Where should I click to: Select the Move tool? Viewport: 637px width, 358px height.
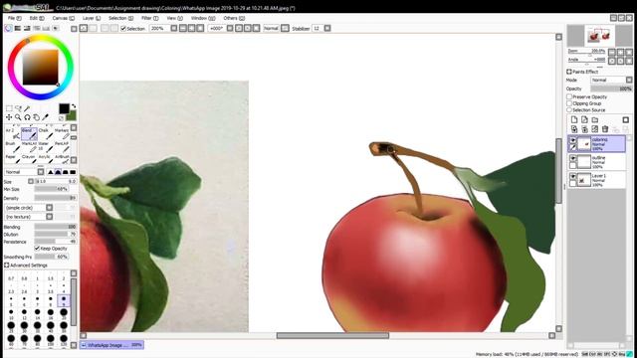[x=9, y=117]
